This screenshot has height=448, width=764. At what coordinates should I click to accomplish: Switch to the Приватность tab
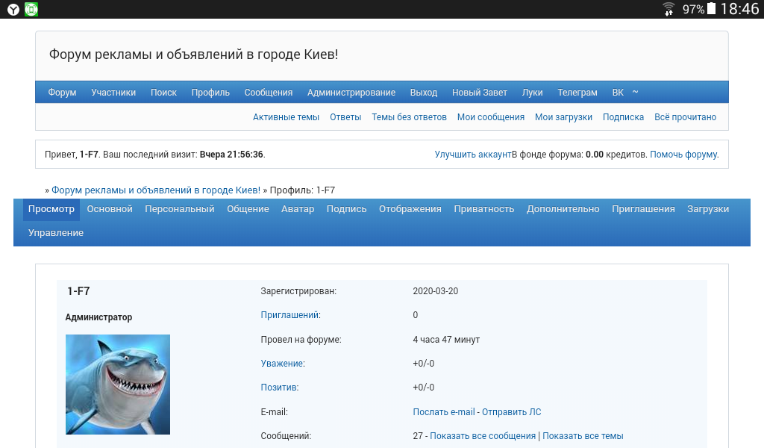point(483,209)
